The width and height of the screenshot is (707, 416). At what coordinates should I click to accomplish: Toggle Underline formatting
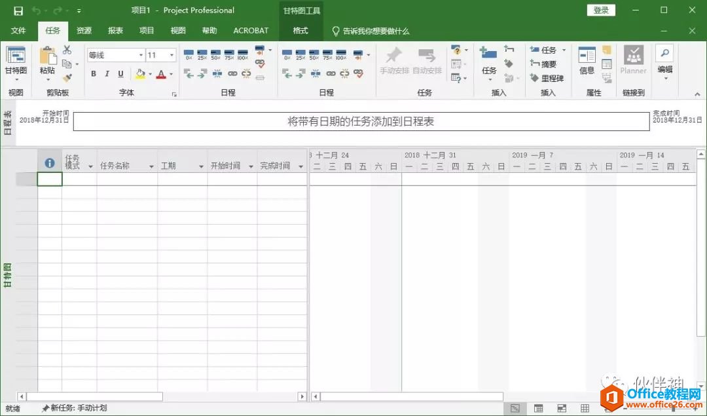pos(120,73)
